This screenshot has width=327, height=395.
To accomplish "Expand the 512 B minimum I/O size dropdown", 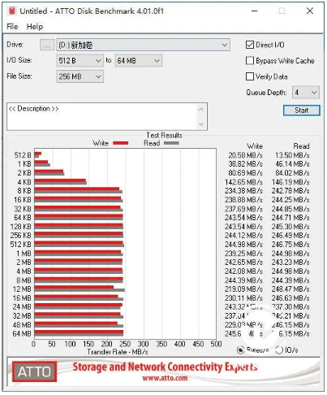I will [x=80, y=61].
